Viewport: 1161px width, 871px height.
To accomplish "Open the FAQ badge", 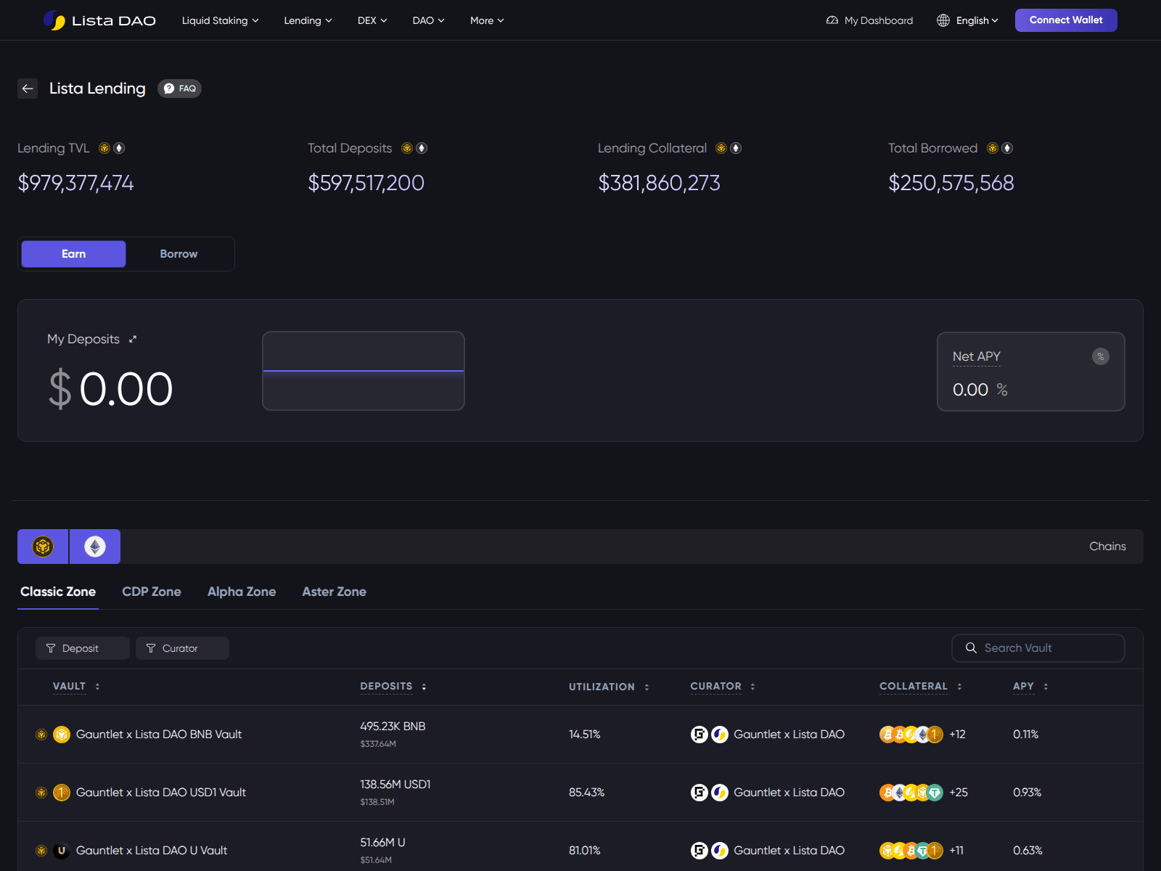I will click(x=179, y=89).
